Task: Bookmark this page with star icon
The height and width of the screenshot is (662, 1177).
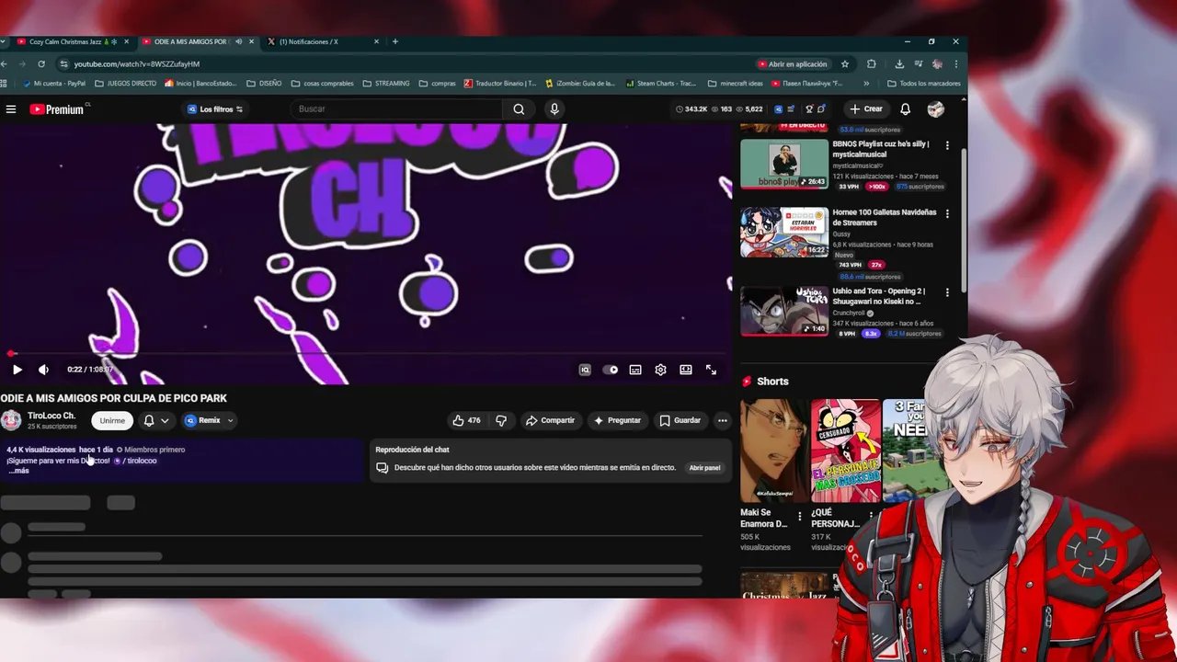Action: tap(845, 64)
